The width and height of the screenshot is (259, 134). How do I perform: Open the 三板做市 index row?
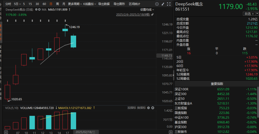pyautogui.click(x=216, y=132)
